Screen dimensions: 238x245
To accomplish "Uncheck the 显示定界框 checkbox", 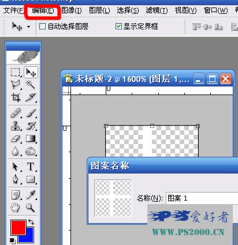I will point(118,26).
